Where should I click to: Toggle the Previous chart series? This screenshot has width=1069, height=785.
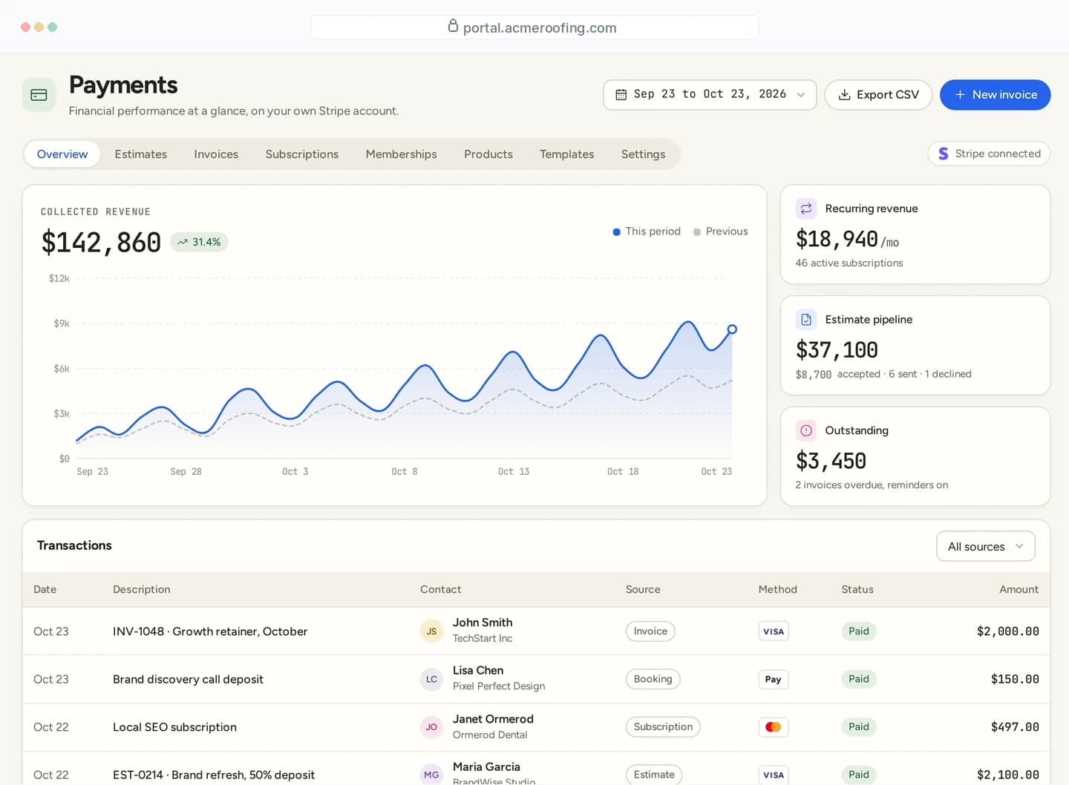point(721,231)
